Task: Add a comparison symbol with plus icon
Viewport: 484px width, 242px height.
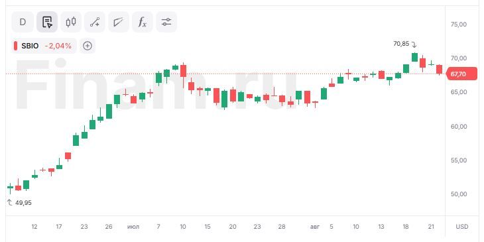Action: [88, 46]
